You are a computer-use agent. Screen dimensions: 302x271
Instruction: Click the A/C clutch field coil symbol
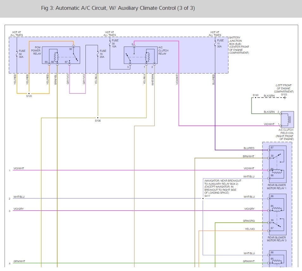287,119
